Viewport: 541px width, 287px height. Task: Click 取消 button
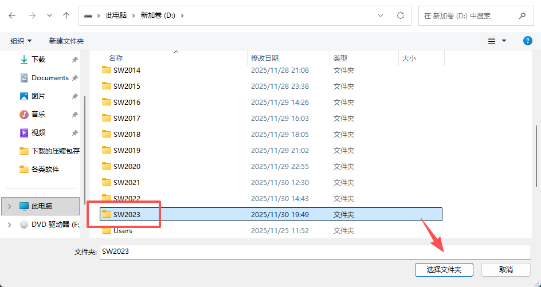[506, 269]
